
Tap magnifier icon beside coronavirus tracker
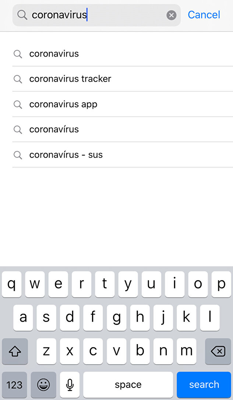pos(18,79)
